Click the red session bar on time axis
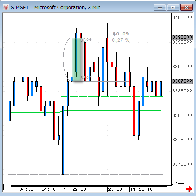The width and height of the screenshot is (196, 196). point(36,186)
